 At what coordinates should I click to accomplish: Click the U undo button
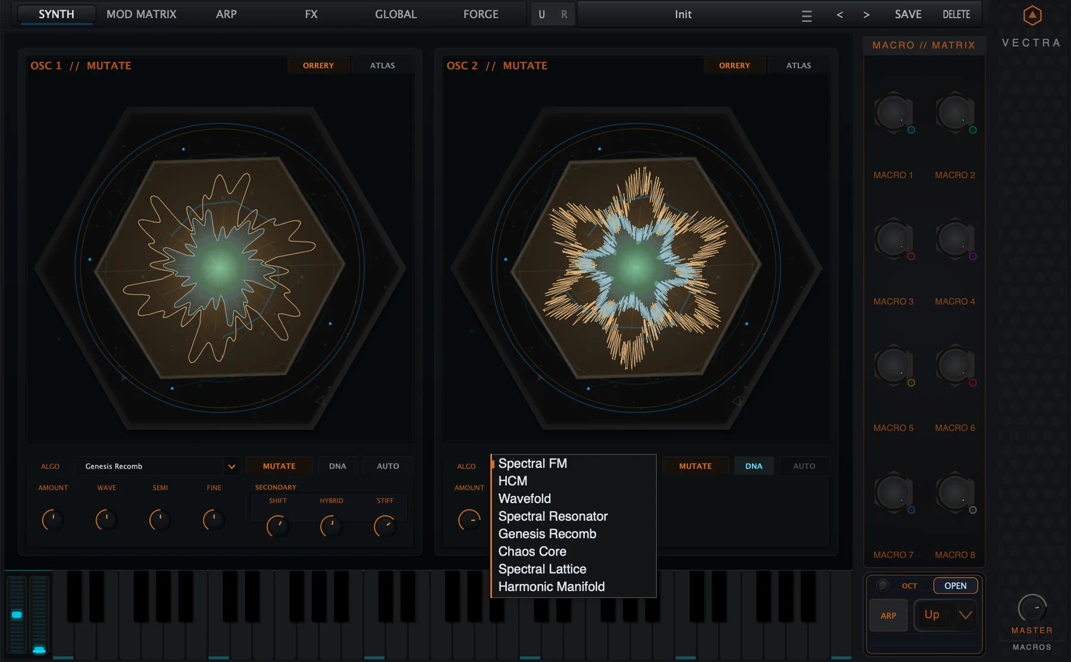[x=541, y=14]
